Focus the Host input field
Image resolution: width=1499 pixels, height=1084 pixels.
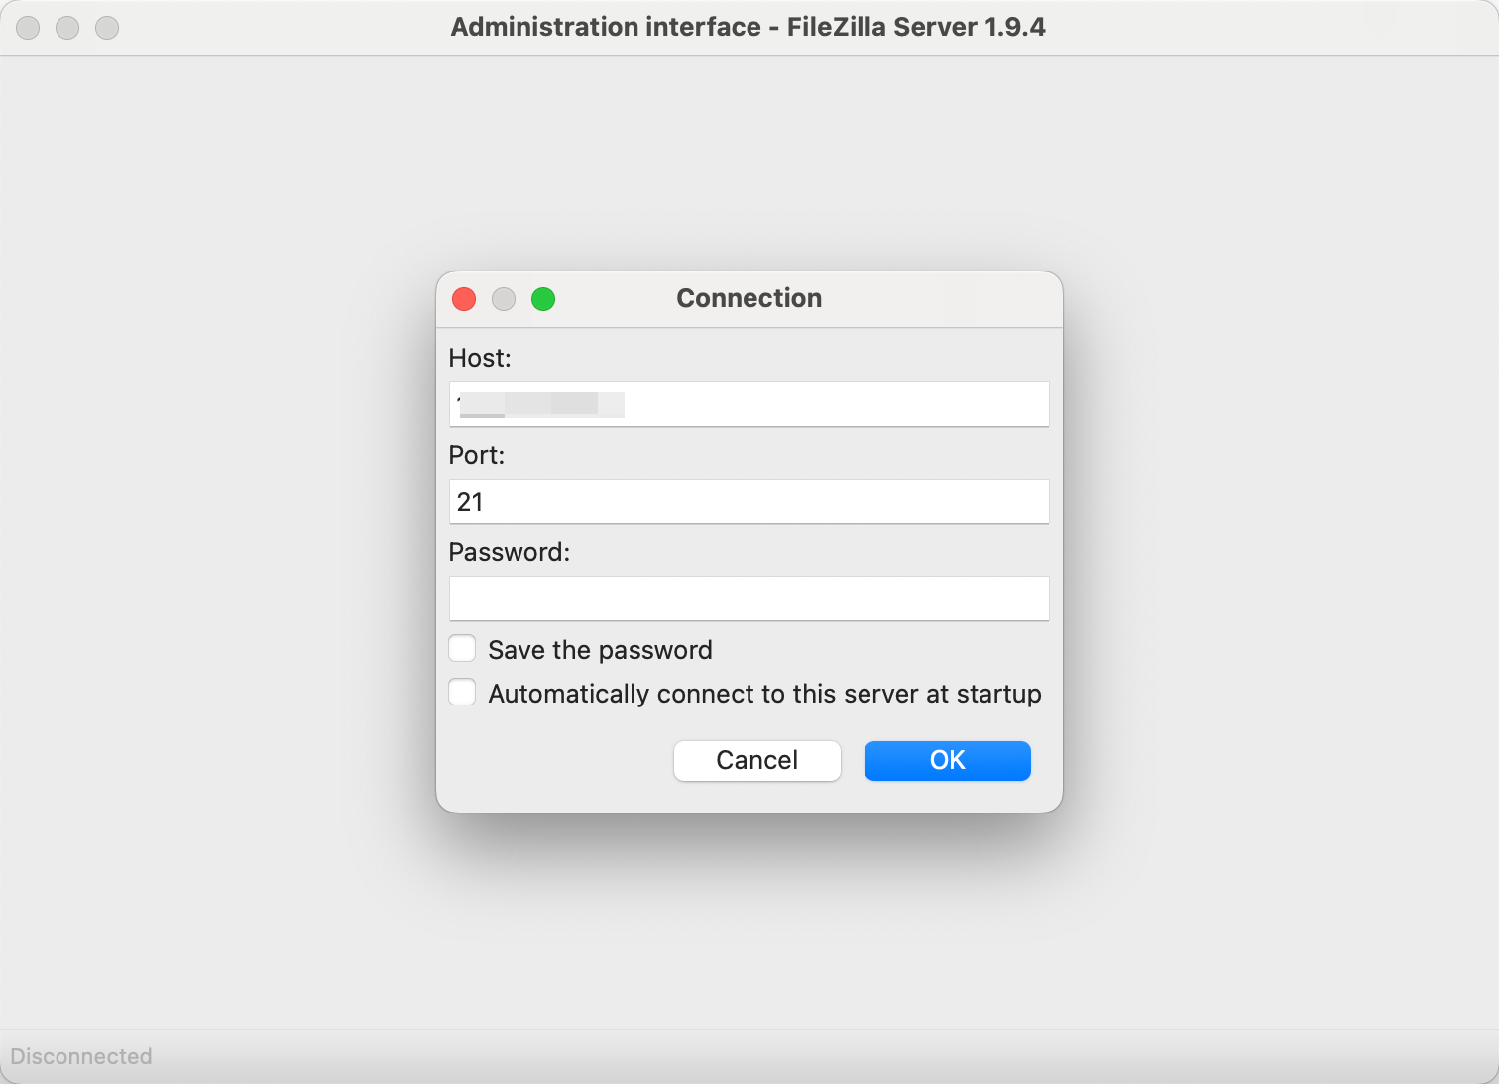click(x=749, y=404)
